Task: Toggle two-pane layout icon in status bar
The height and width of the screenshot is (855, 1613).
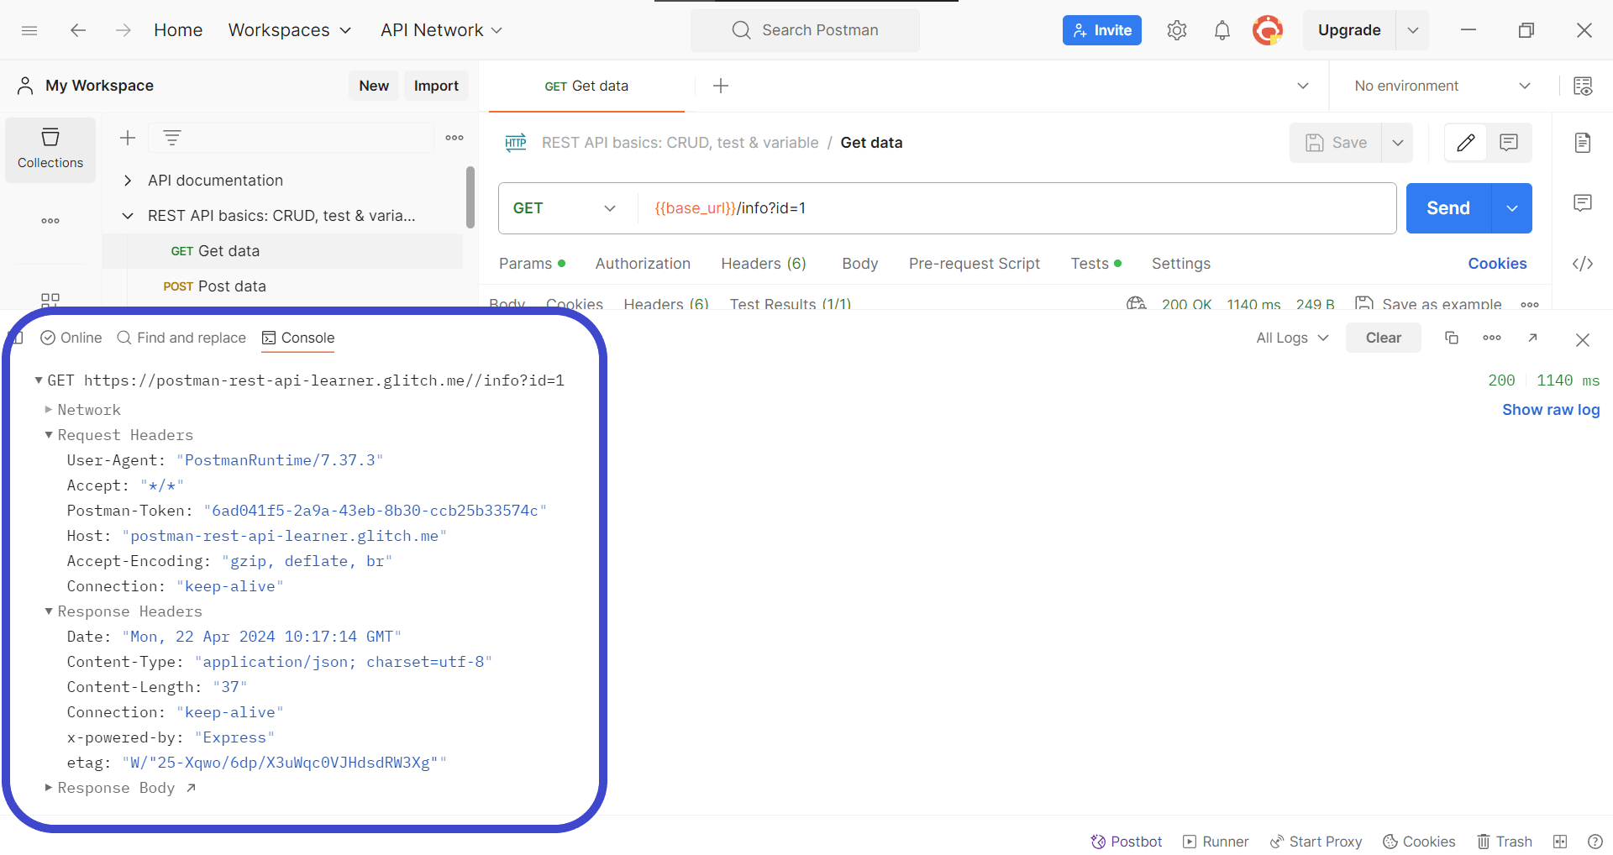Action: click(1560, 842)
